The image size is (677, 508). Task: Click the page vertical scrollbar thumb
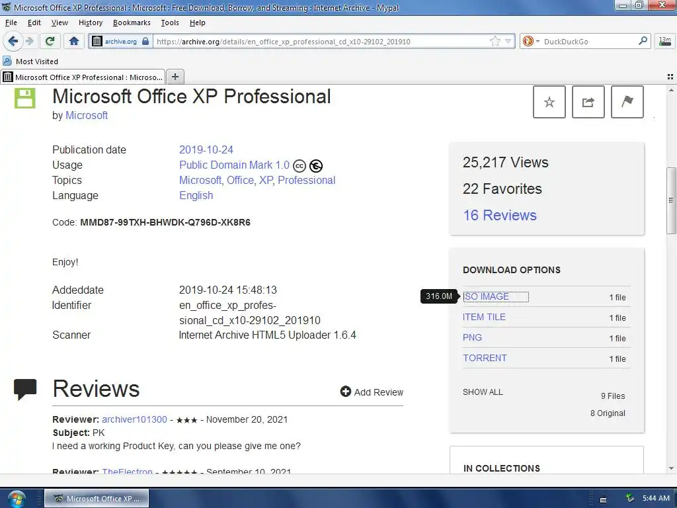(x=670, y=200)
